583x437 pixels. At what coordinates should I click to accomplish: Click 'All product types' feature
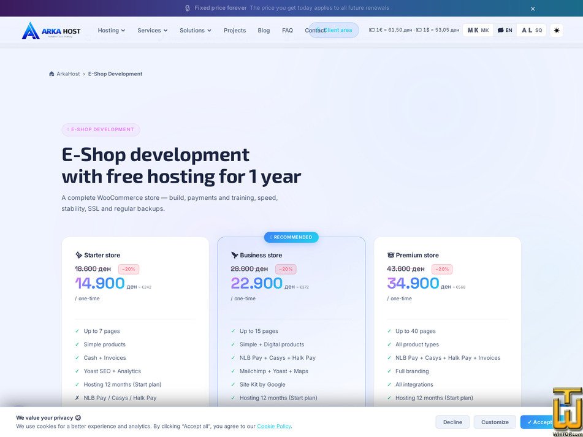417,344
